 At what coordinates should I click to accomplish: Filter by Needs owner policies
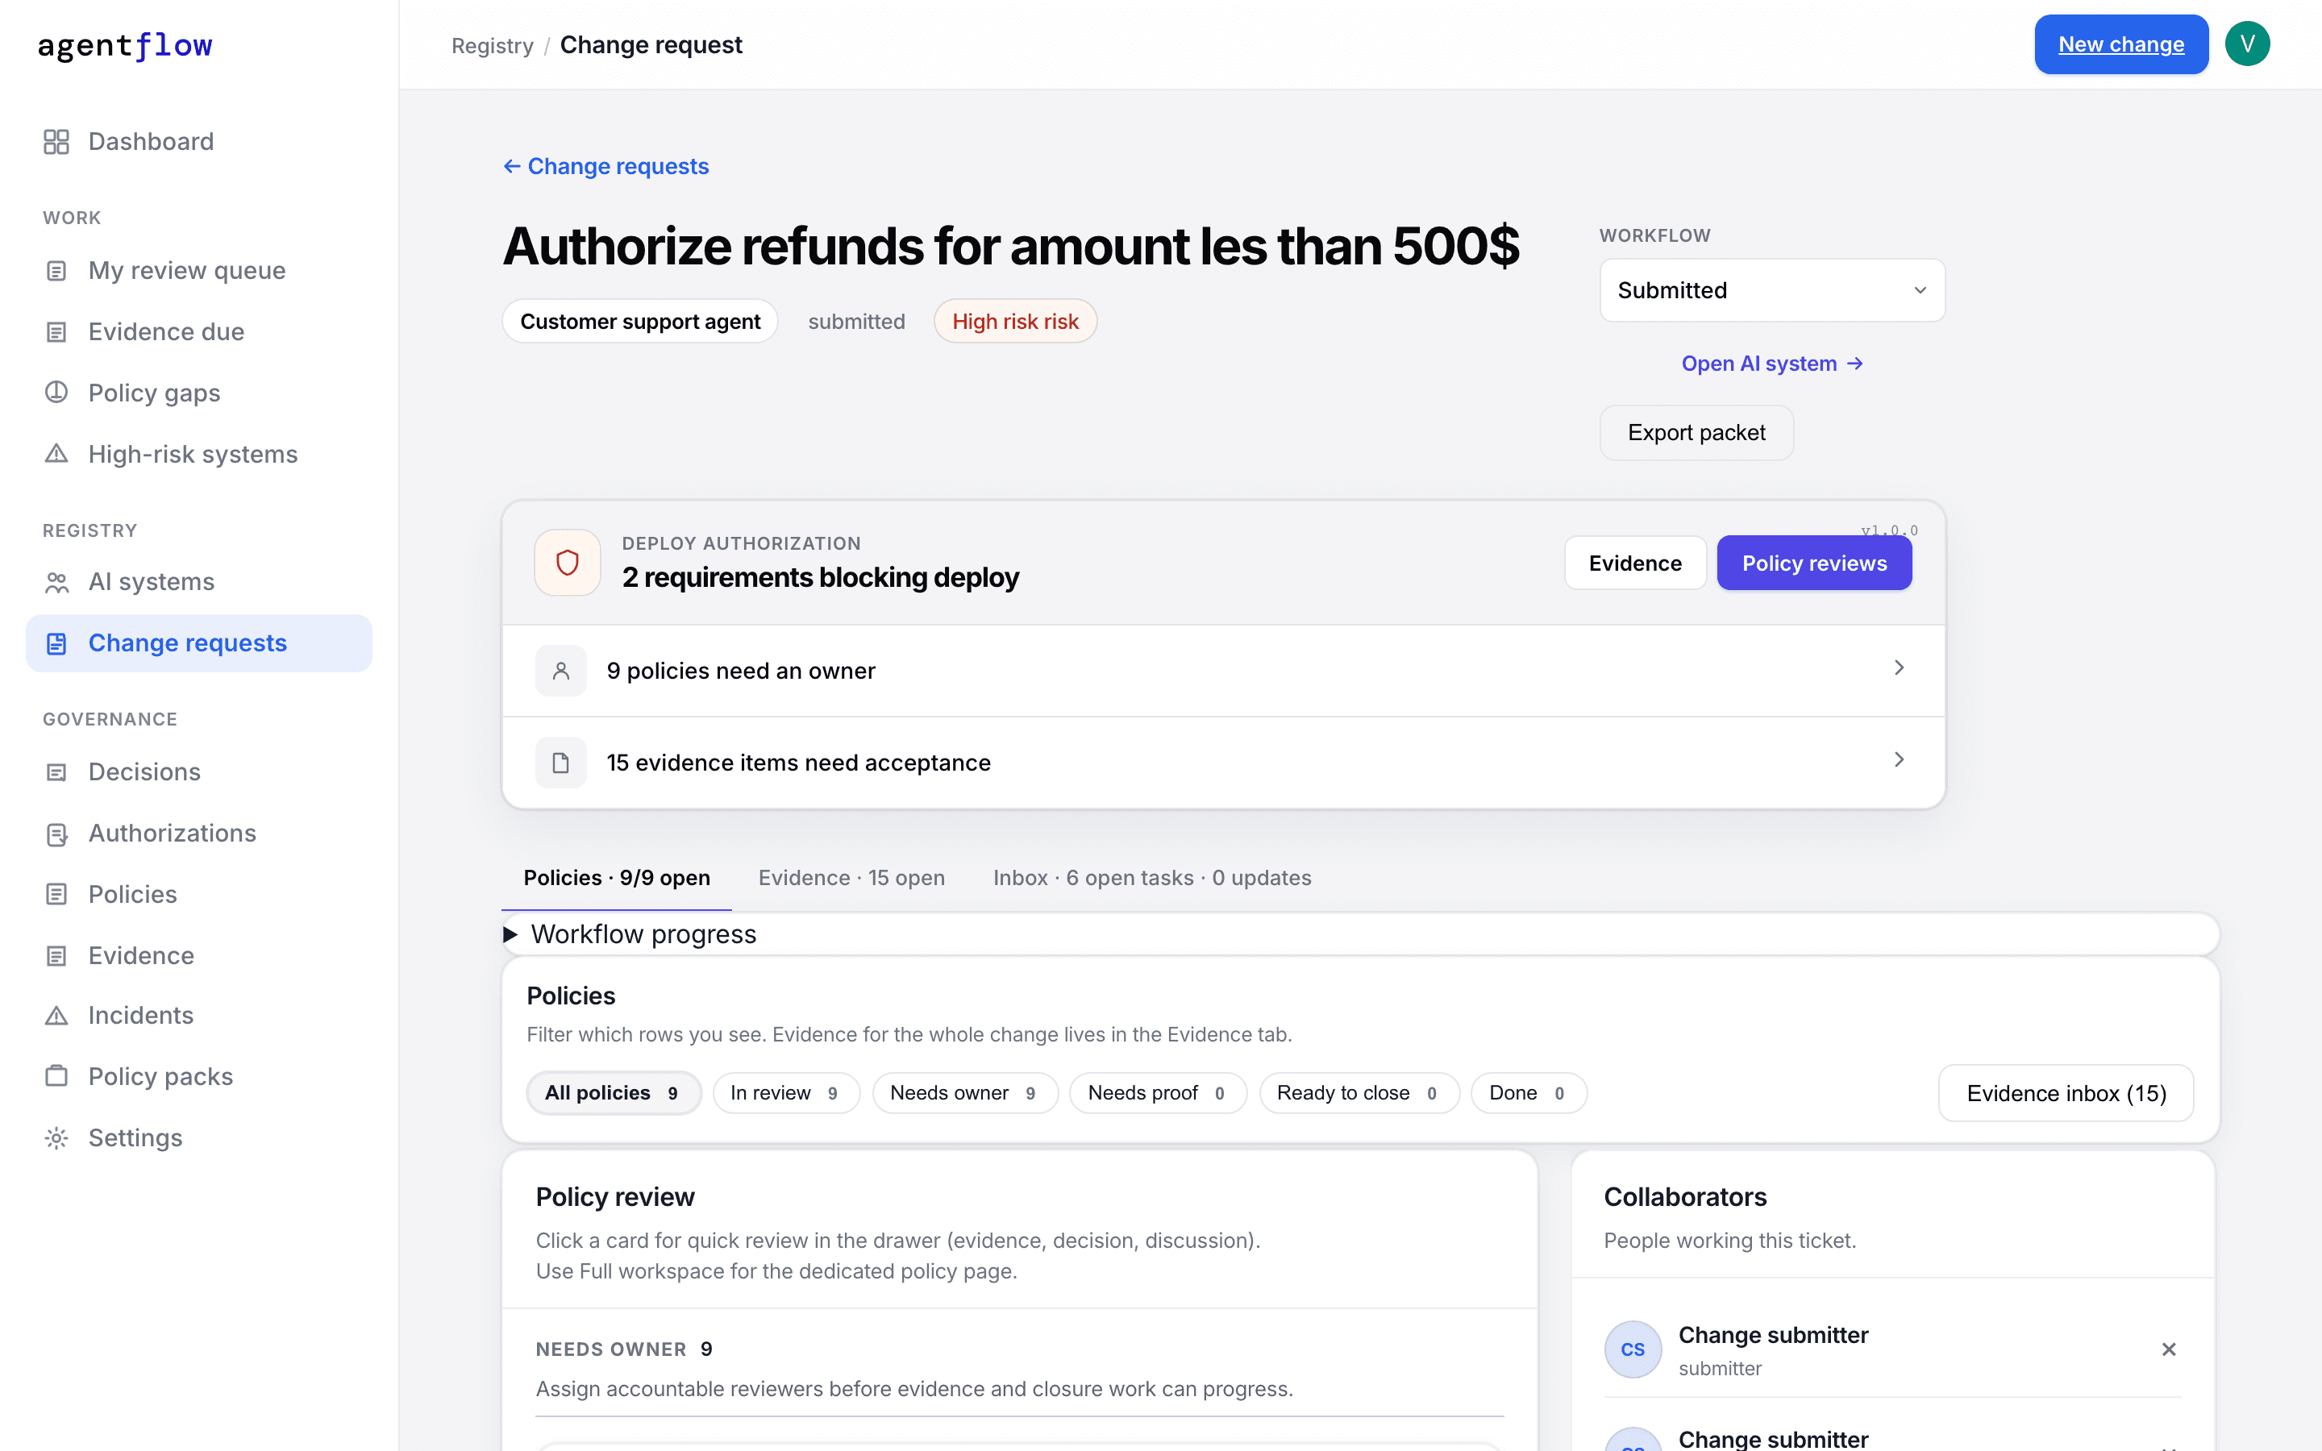coord(964,1093)
